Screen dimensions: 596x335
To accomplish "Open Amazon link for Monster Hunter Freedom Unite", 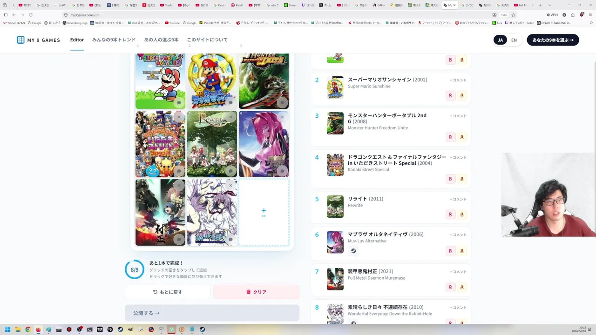I will pos(462,137).
